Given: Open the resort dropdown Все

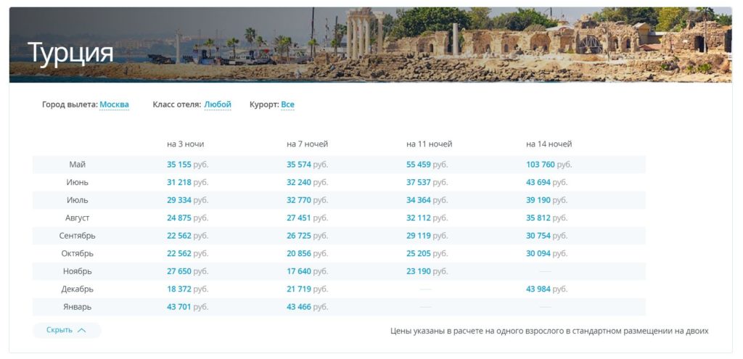Looking at the screenshot, I should (x=287, y=104).
